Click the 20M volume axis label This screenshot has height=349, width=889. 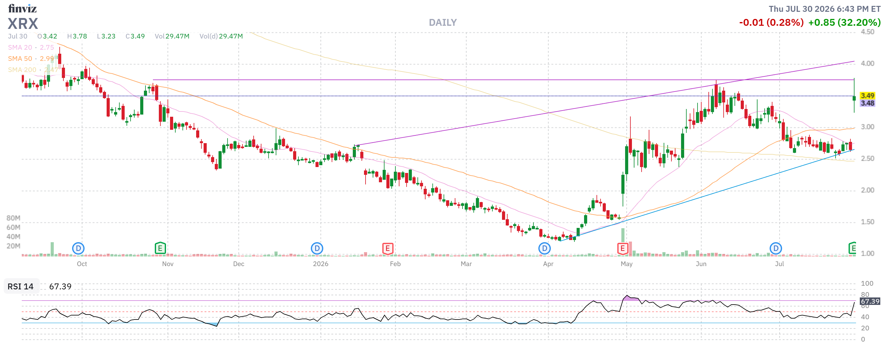click(13, 246)
